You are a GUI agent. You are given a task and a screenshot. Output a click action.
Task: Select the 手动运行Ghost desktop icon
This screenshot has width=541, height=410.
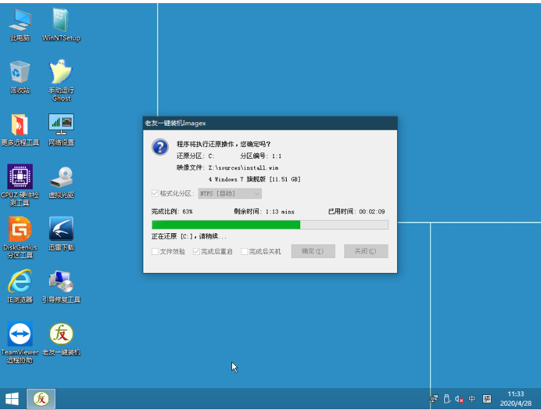tap(61, 73)
